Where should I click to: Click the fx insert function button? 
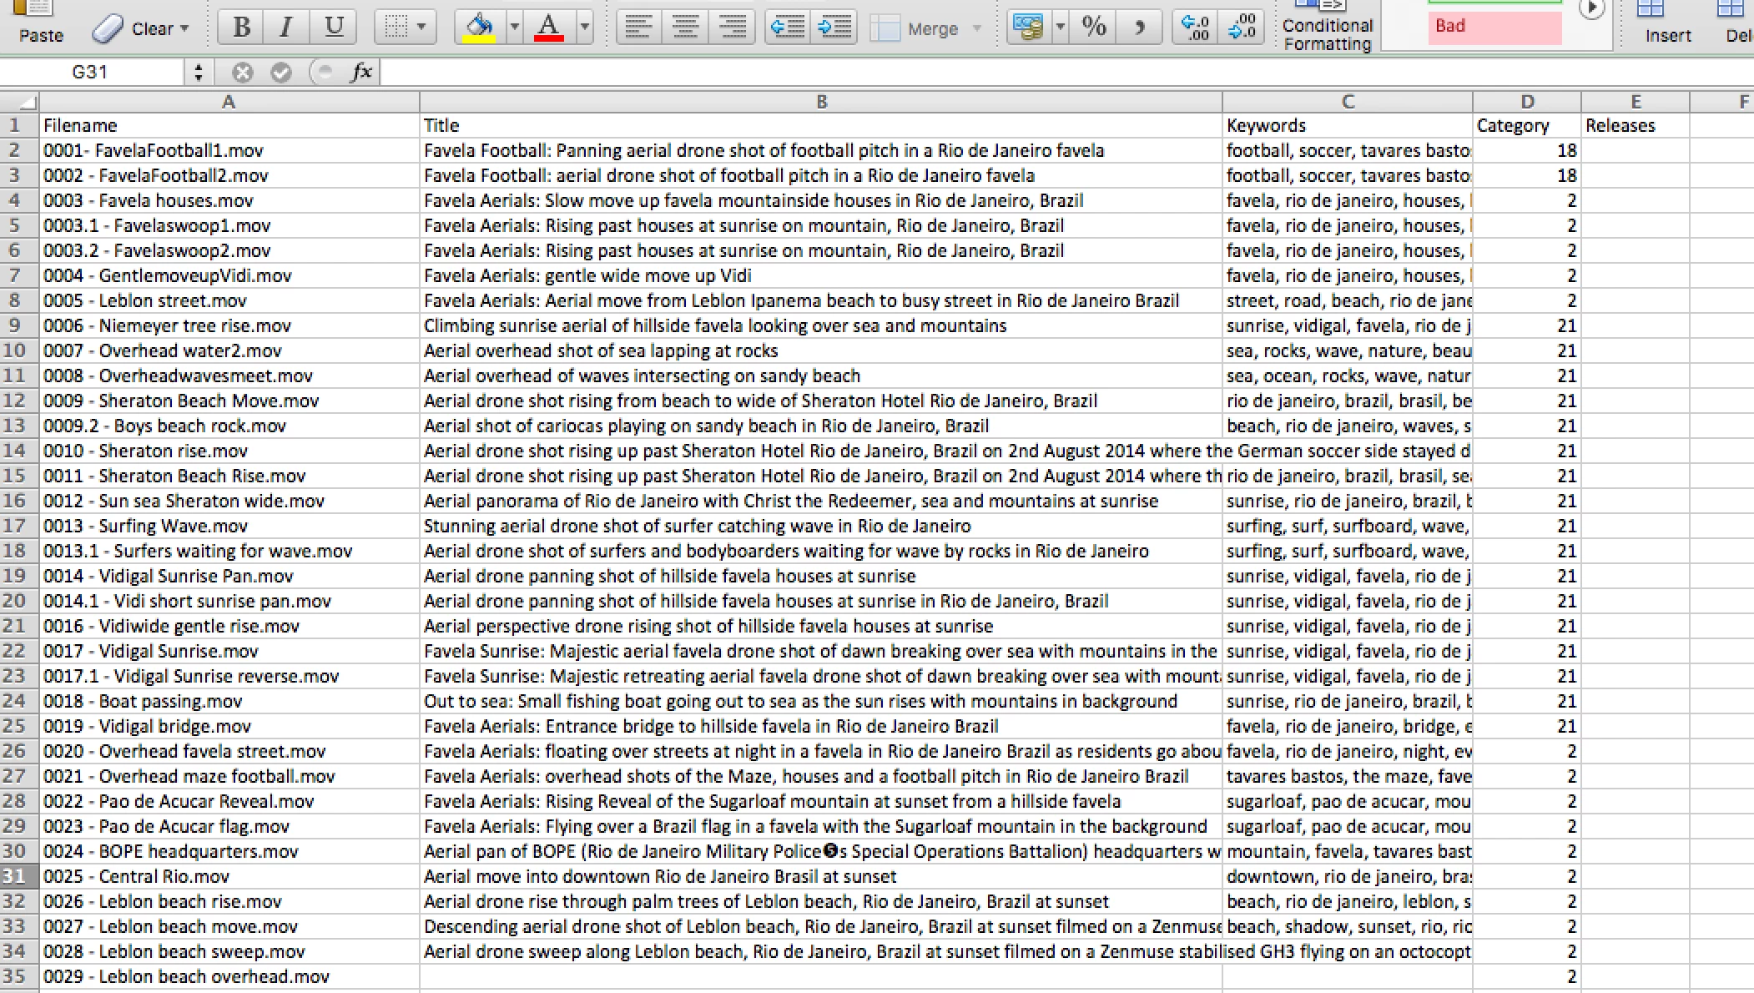pyautogui.click(x=361, y=73)
